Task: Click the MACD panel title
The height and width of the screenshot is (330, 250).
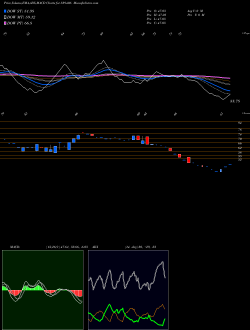Action: pyautogui.click(x=15, y=247)
